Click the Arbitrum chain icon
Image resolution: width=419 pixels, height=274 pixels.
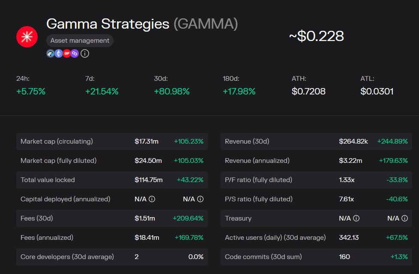click(x=50, y=53)
